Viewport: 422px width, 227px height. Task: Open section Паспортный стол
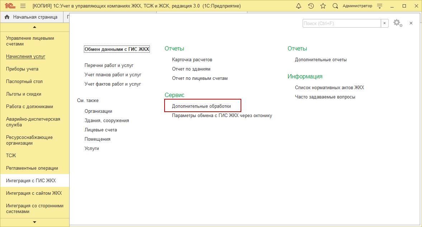coord(24,81)
